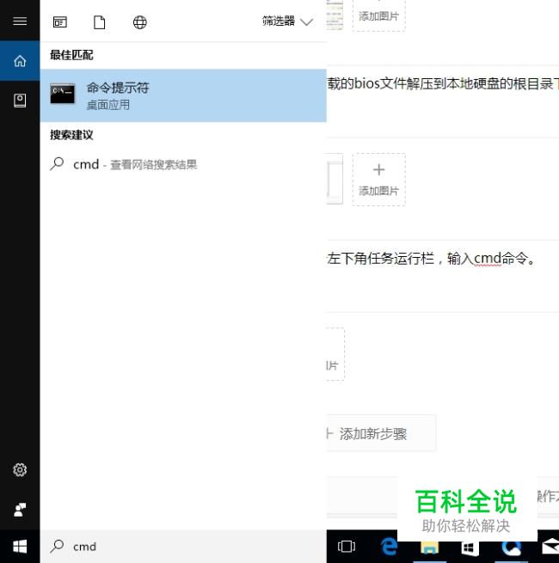The height and width of the screenshot is (563, 559).
Task: Launch 命令提示符 best match result
Action: 183,95
